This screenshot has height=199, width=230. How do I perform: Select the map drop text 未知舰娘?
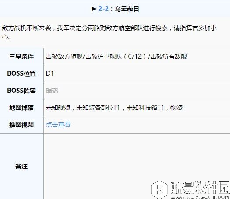point(58,108)
